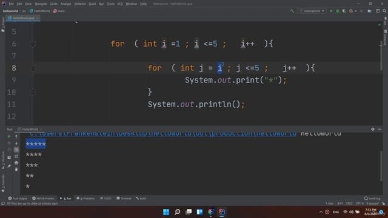Image resolution: width=388 pixels, height=218 pixels.
Task: Click the HelloWorld class breadcrumb
Action: point(39,11)
